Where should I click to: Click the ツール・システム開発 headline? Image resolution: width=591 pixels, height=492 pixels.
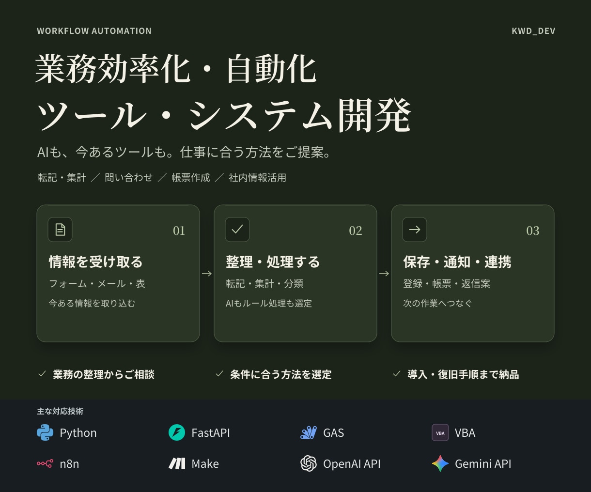(x=224, y=115)
